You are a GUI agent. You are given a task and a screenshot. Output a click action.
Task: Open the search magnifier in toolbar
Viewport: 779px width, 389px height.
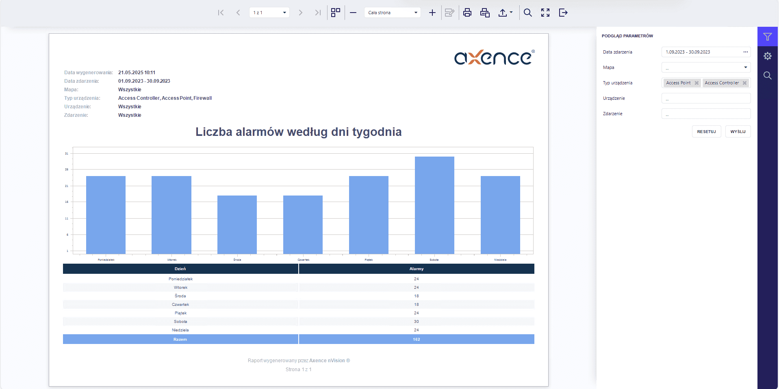528,13
